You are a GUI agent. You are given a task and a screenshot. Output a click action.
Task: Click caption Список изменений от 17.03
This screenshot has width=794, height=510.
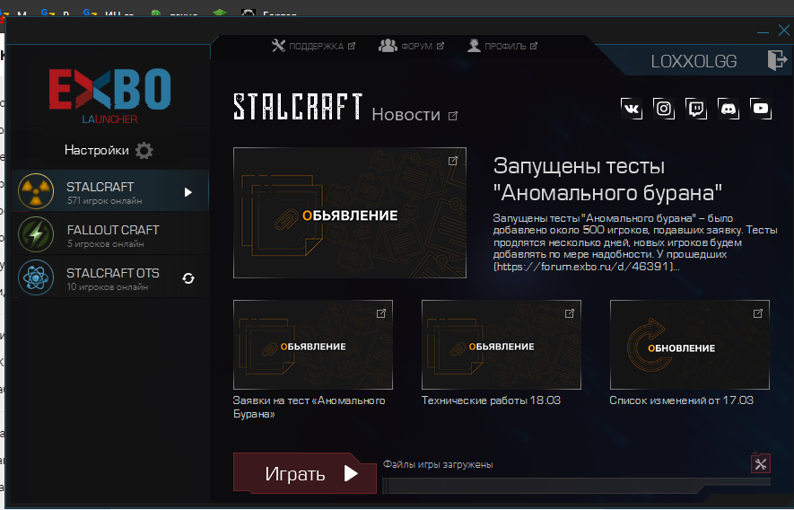click(682, 400)
